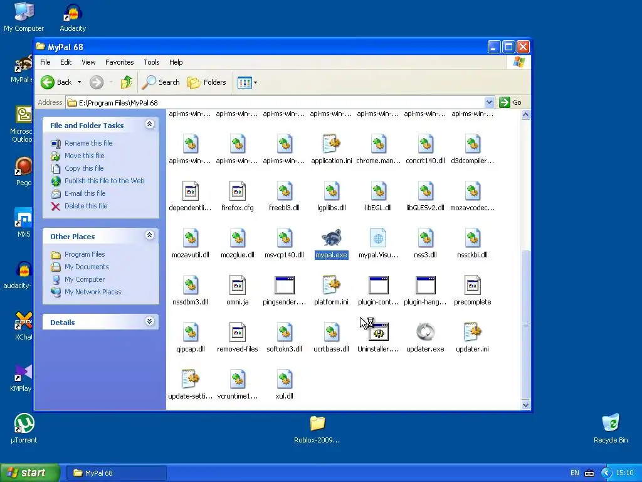Open the File menu

coord(45,62)
